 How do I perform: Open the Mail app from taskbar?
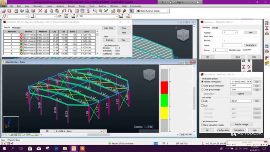(39, 148)
